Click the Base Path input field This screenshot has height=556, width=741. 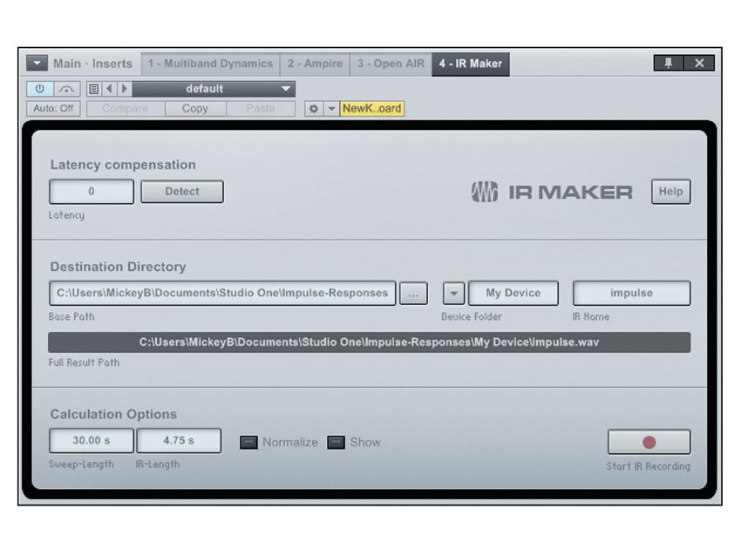222,294
